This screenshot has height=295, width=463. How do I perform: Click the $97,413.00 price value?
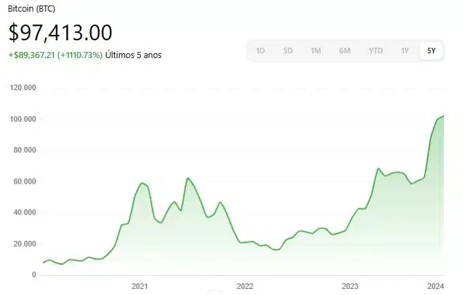(60, 33)
